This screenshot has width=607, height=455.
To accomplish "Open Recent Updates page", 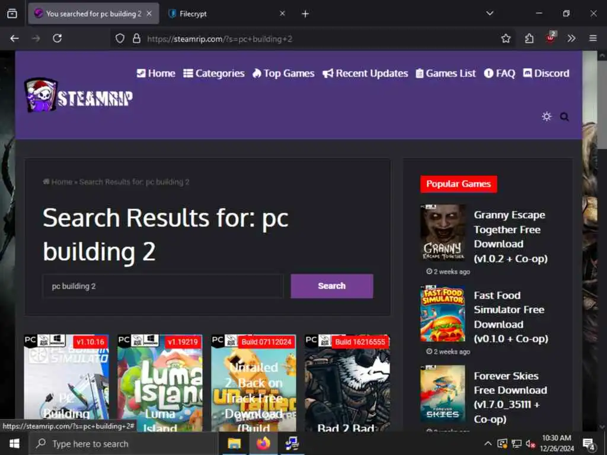I will (x=365, y=73).
